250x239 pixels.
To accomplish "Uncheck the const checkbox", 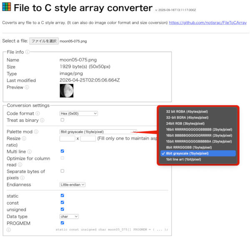I will (x=62, y=202).
